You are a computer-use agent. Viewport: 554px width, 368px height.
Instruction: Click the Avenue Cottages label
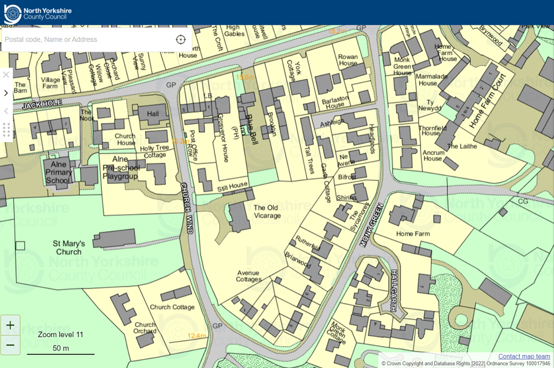249,276
